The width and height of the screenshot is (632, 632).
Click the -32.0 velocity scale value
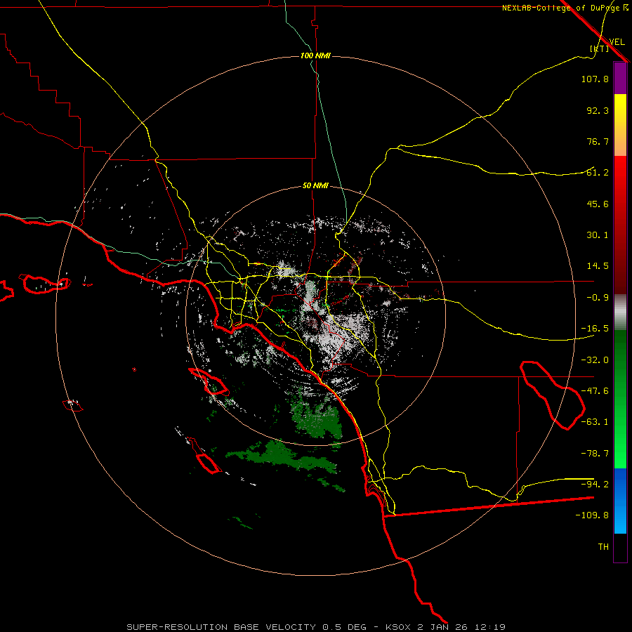point(595,360)
